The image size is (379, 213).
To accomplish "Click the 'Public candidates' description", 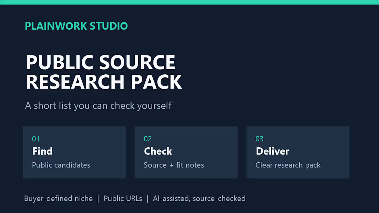I will point(61,165).
